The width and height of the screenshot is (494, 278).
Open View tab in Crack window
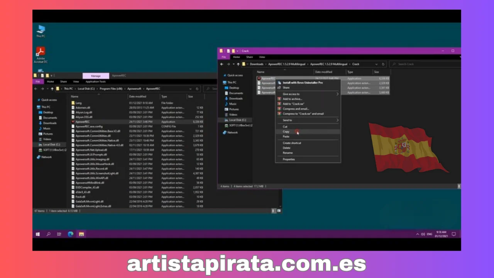[262, 57]
